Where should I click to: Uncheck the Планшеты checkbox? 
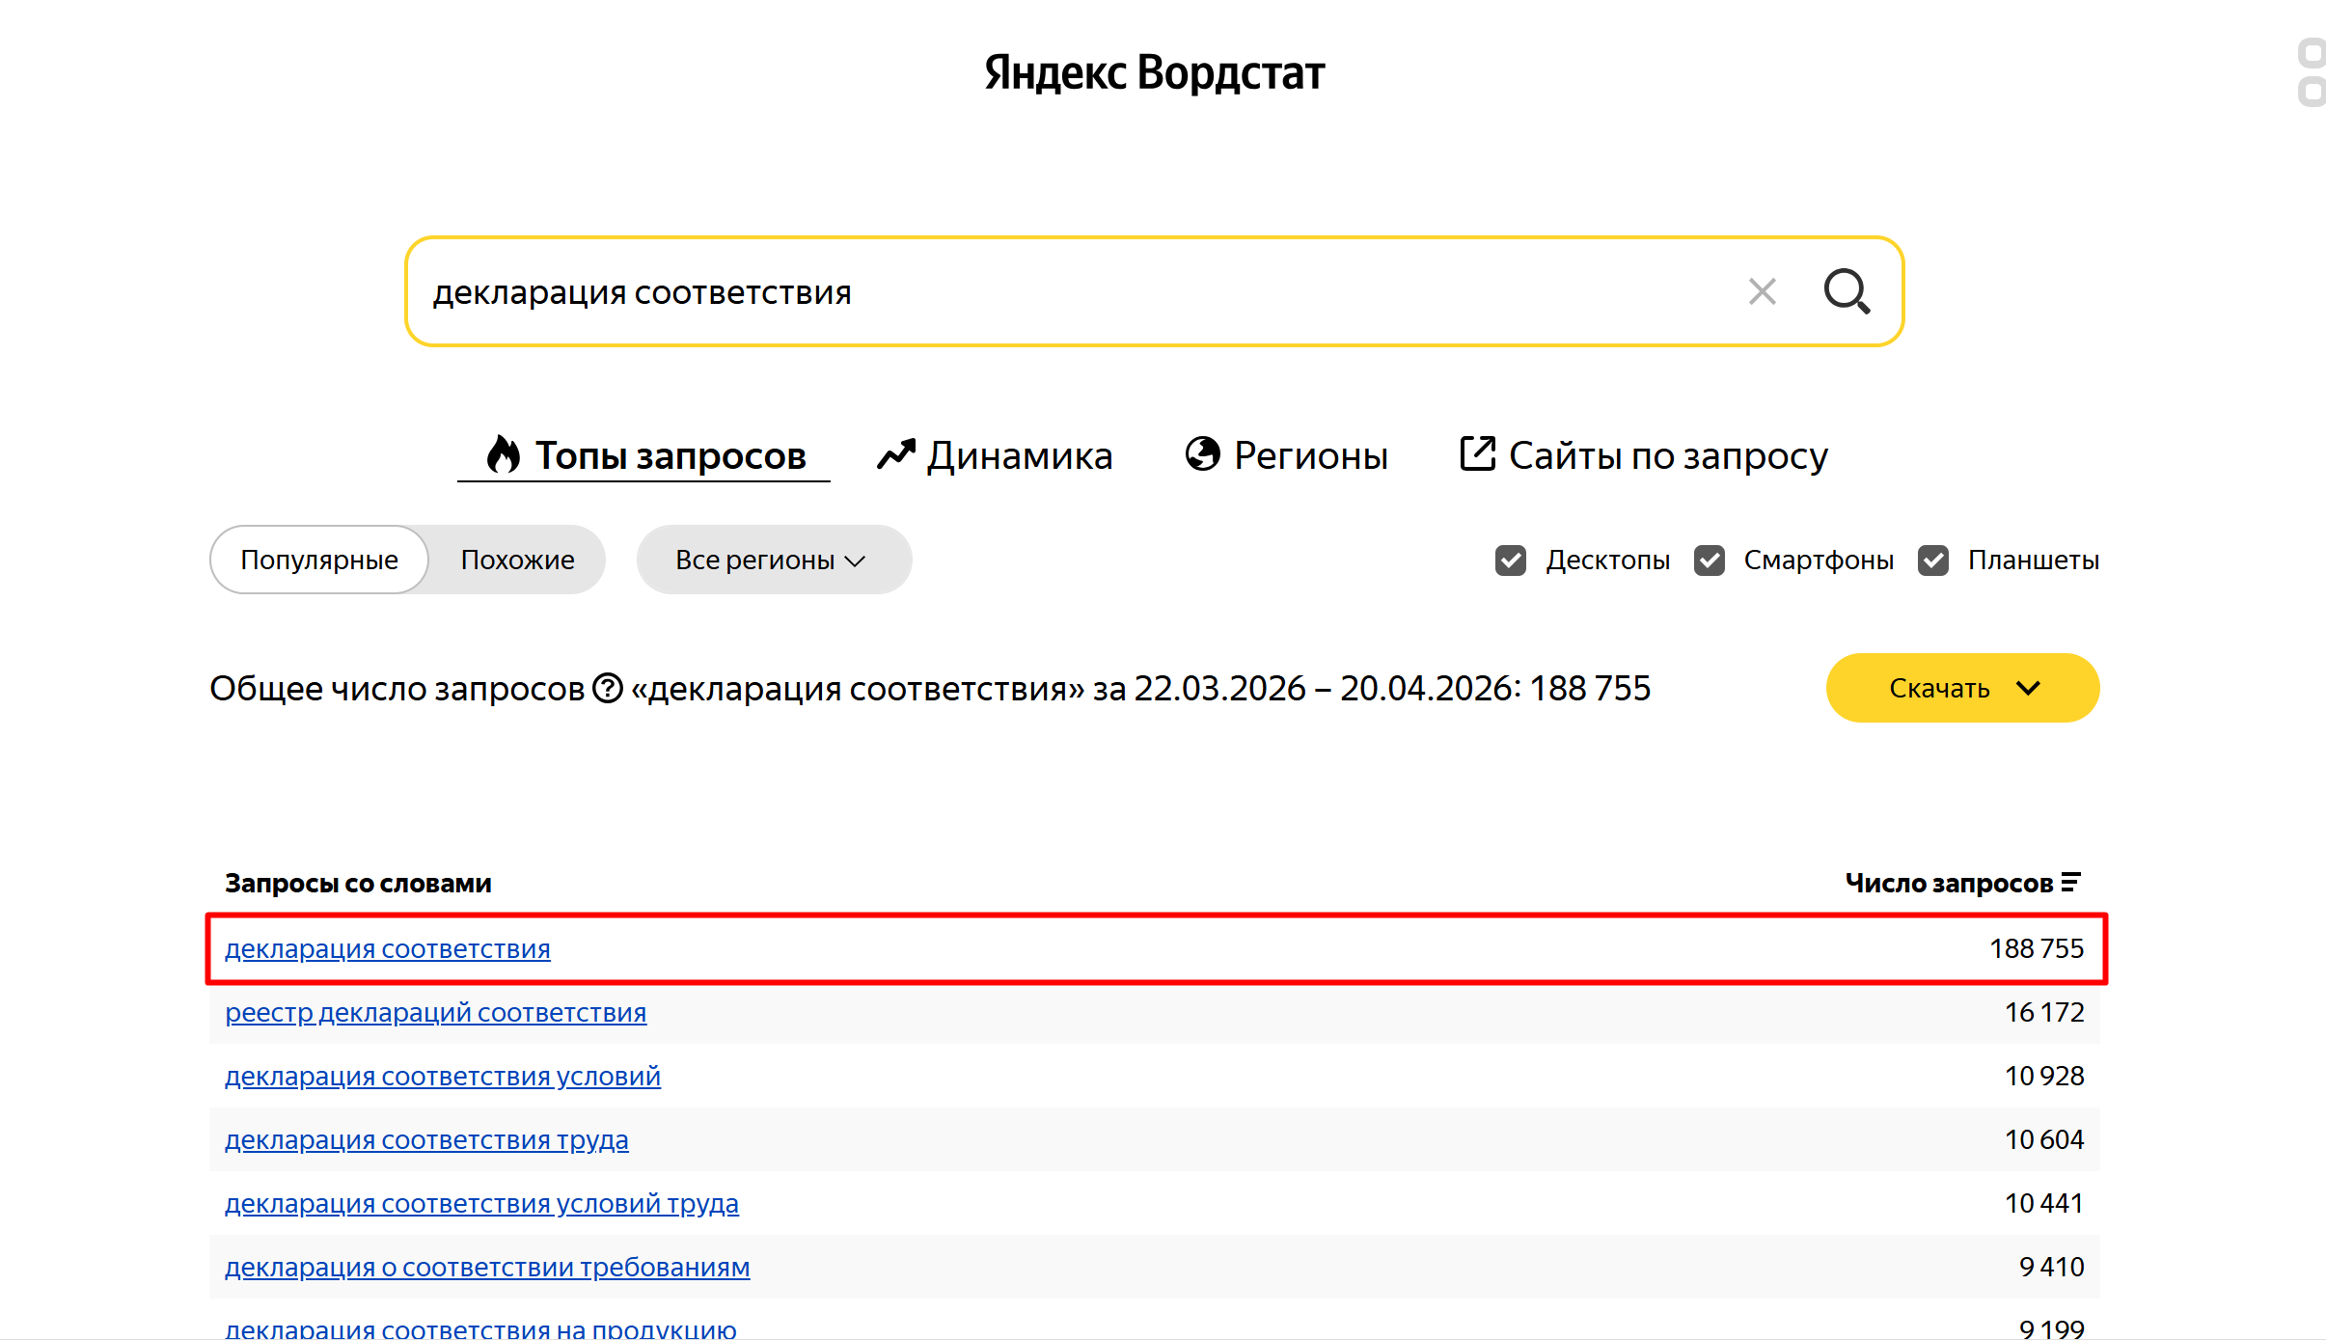pos(1933,561)
